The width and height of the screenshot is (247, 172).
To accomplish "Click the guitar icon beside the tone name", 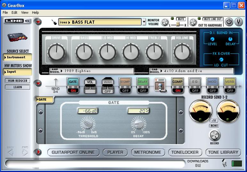I will point(54,22).
